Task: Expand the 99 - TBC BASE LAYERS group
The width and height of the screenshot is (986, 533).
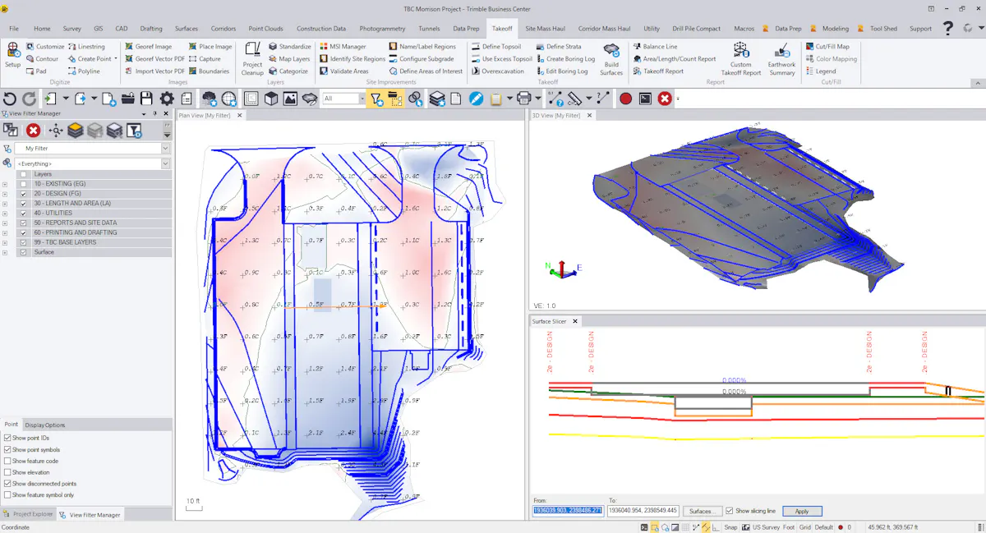Action: click(6, 242)
